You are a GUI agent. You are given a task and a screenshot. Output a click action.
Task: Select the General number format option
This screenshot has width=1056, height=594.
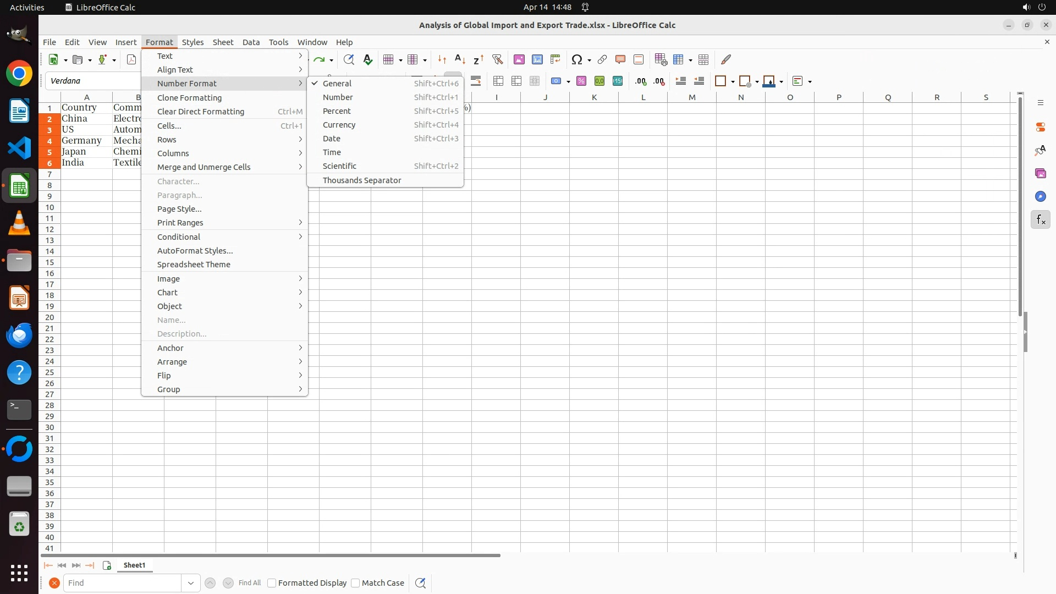click(337, 84)
